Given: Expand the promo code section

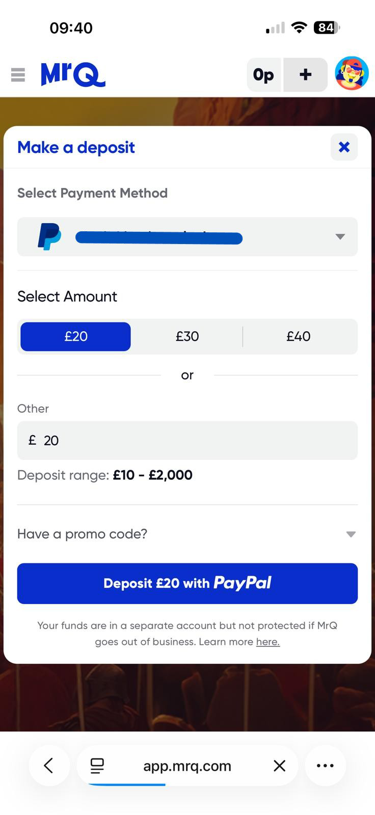Looking at the screenshot, I should (350, 534).
